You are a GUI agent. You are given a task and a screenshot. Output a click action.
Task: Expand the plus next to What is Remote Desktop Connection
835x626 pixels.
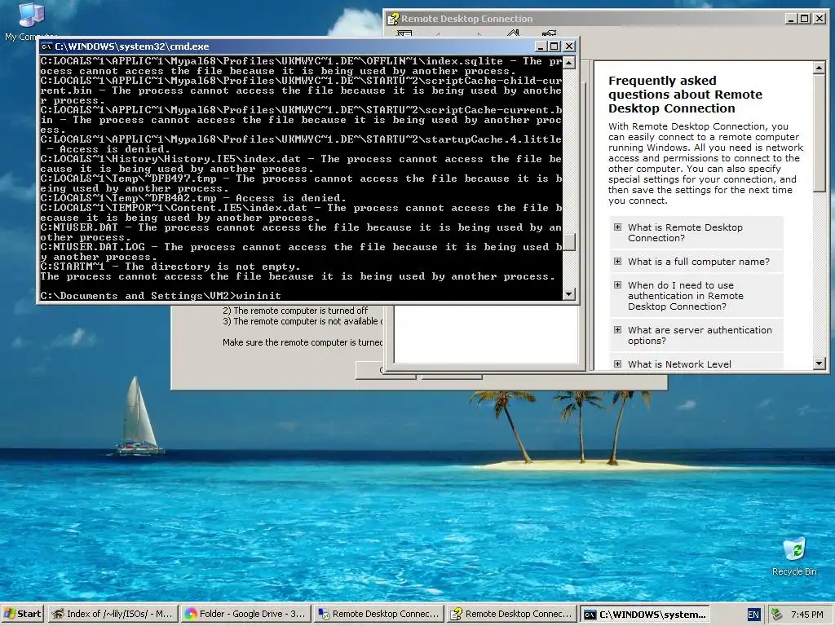point(617,227)
